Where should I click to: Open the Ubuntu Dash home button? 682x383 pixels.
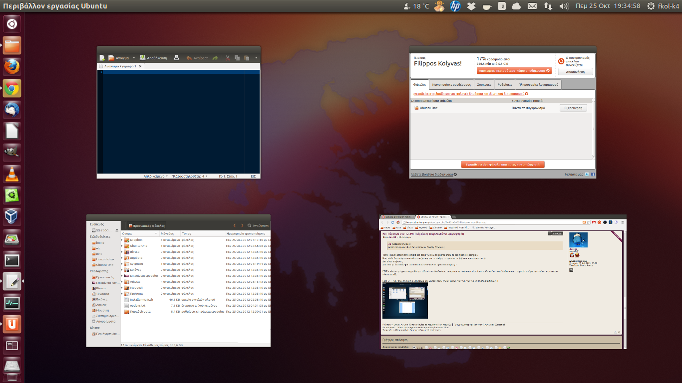(12, 23)
